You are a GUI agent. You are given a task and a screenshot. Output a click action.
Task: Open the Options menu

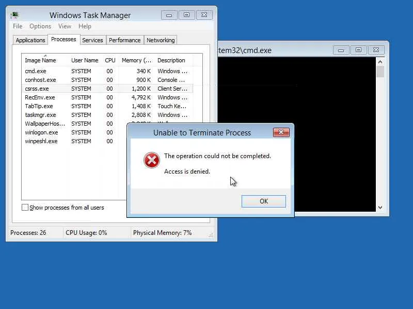[x=40, y=26]
